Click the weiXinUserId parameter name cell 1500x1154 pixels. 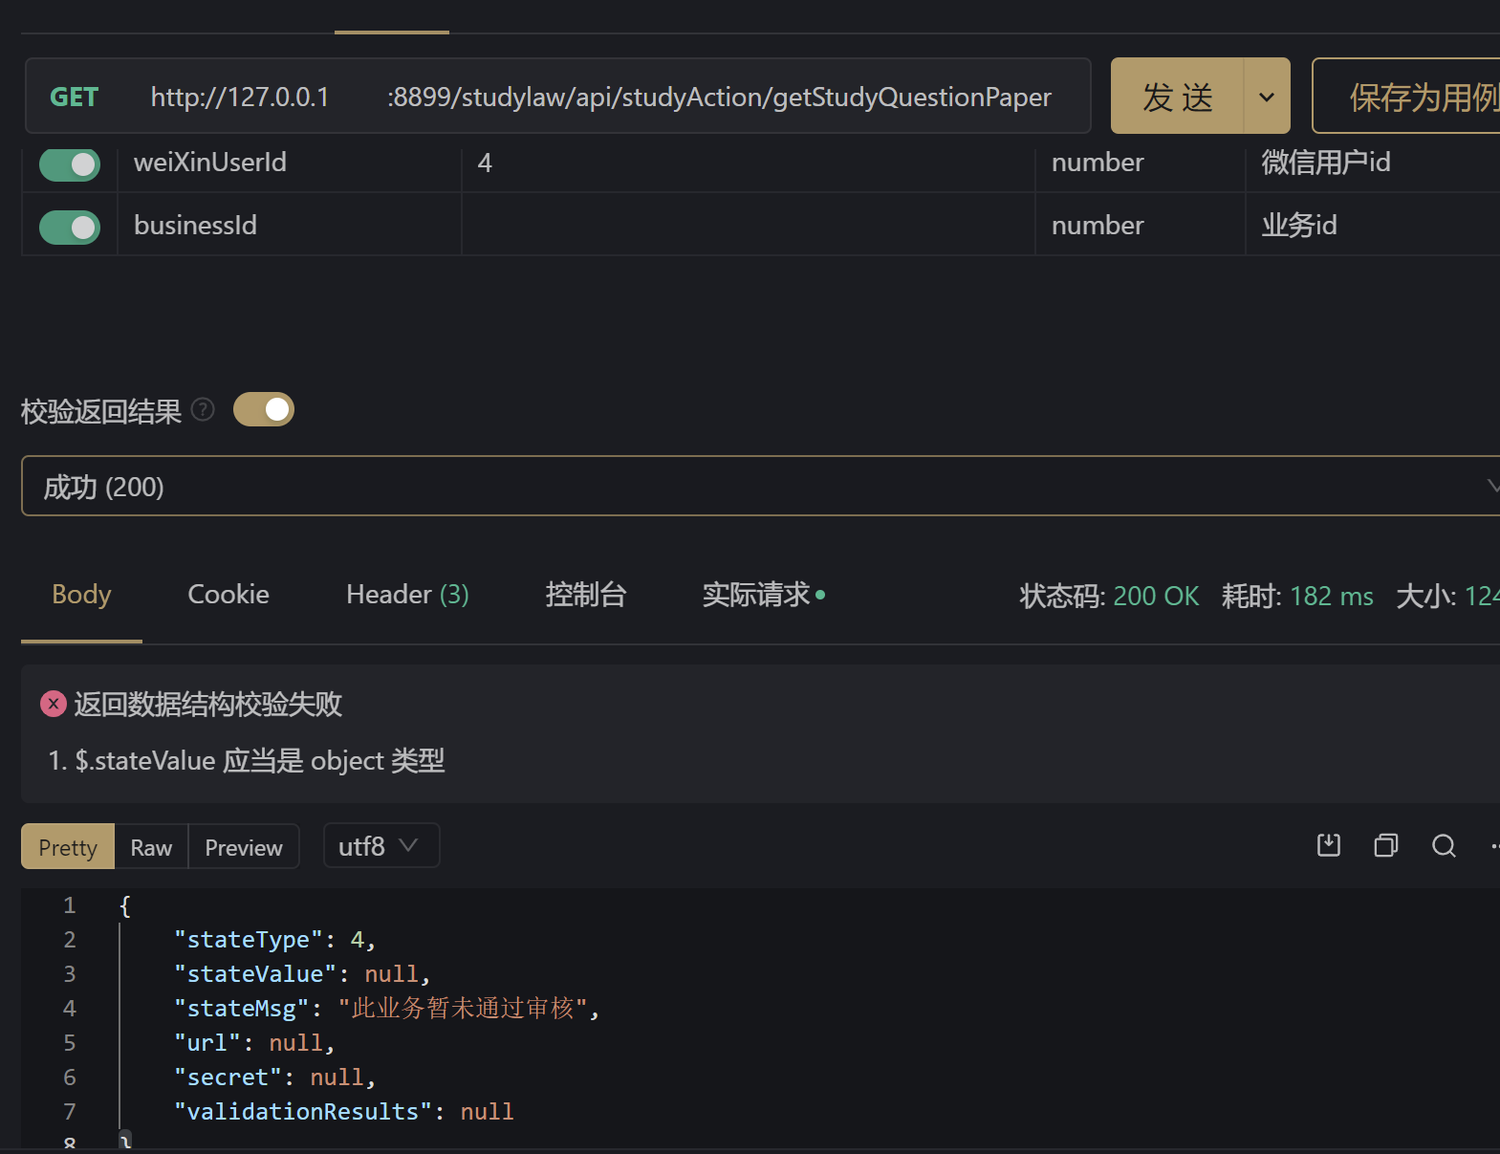tap(290, 163)
